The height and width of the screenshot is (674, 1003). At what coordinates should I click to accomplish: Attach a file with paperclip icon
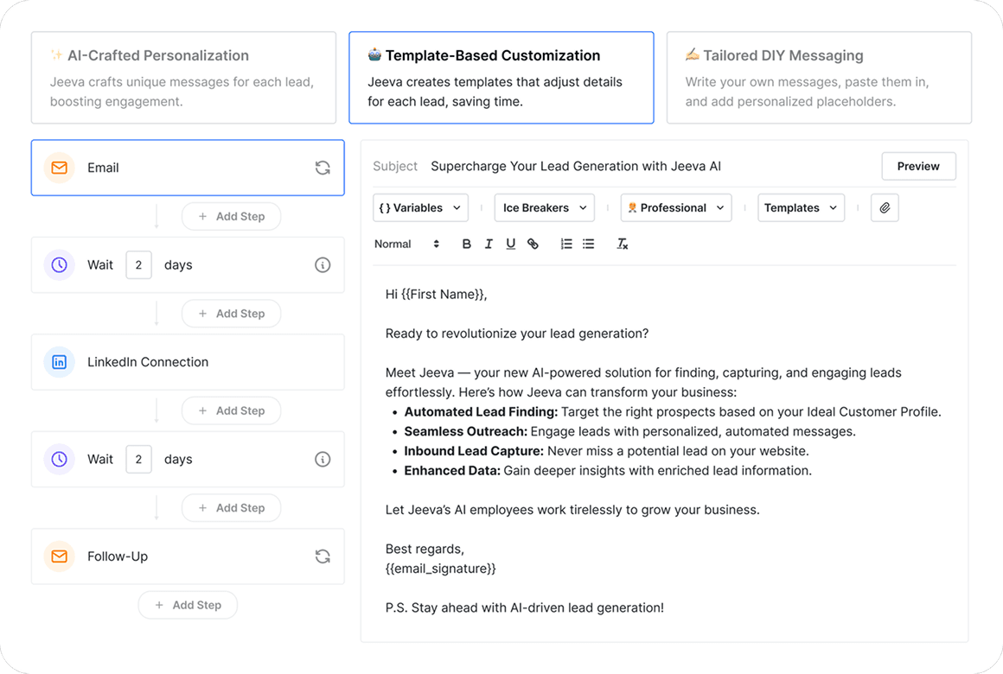[885, 208]
